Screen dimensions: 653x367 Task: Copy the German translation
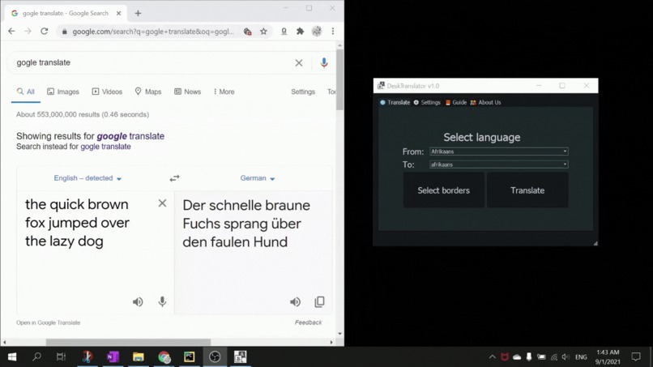pos(319,301)
